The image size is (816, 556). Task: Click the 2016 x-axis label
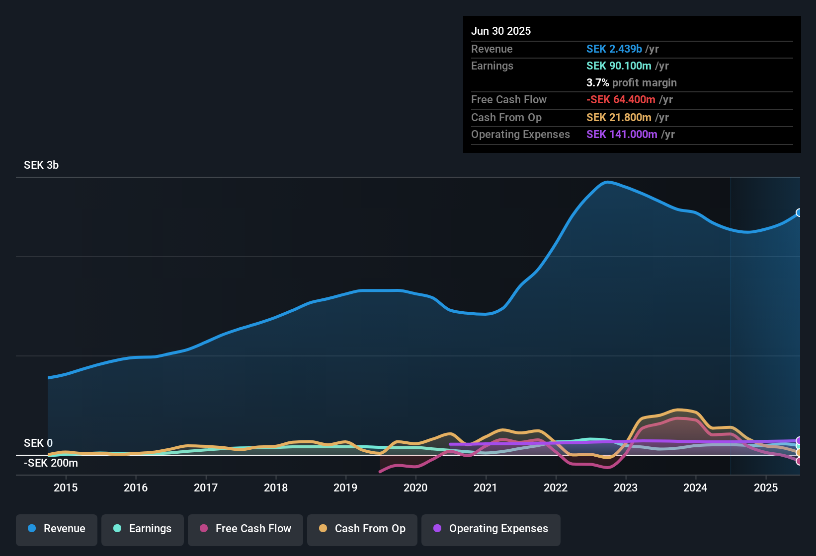point(136,487)
